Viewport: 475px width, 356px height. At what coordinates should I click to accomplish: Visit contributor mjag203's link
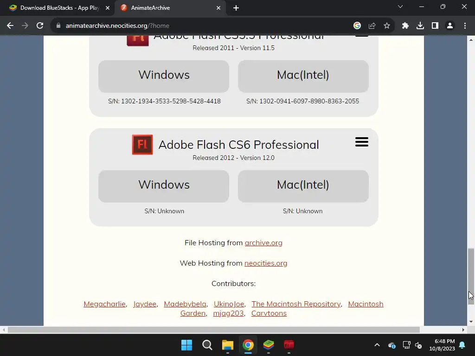pyautogui.click(x=228, y=313)
